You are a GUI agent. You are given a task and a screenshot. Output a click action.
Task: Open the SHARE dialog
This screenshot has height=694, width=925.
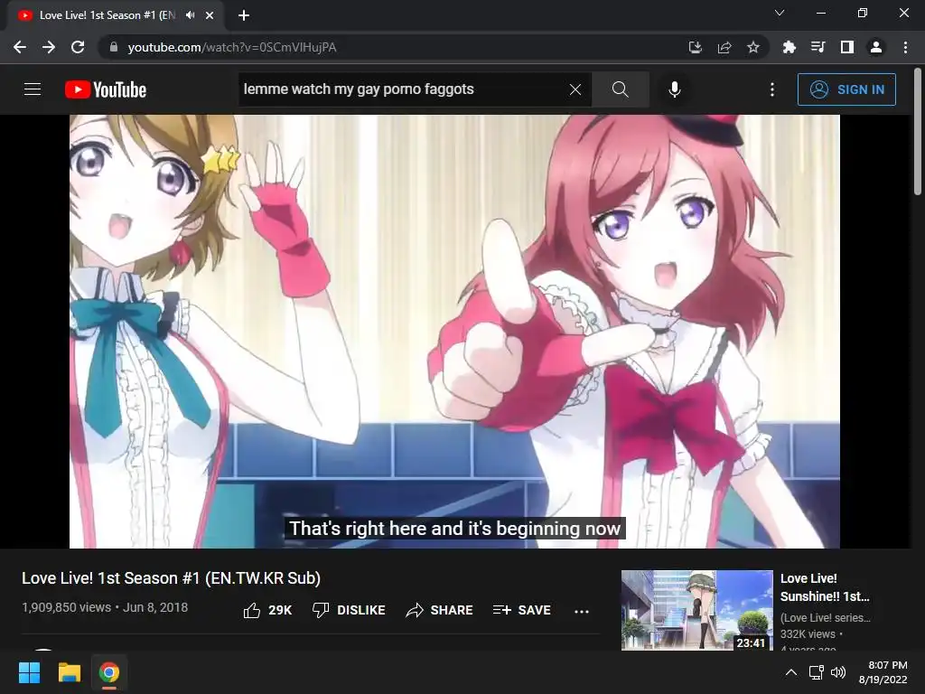tap(440, 610)
